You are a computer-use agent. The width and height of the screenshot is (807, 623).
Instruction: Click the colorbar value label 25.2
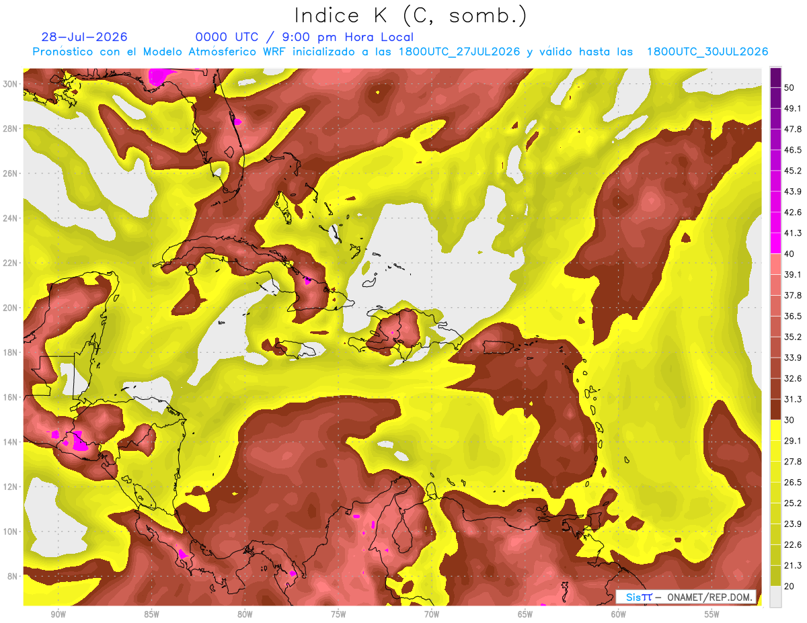(x=793, y=503)
